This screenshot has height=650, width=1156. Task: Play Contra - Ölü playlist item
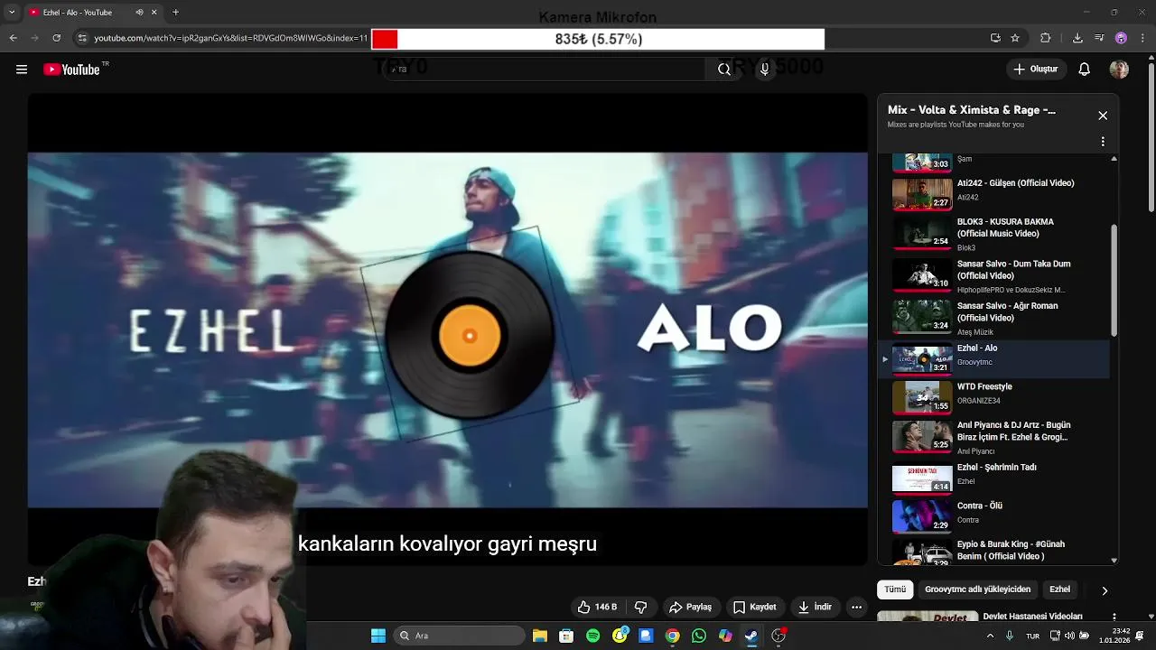pos(993,516)
